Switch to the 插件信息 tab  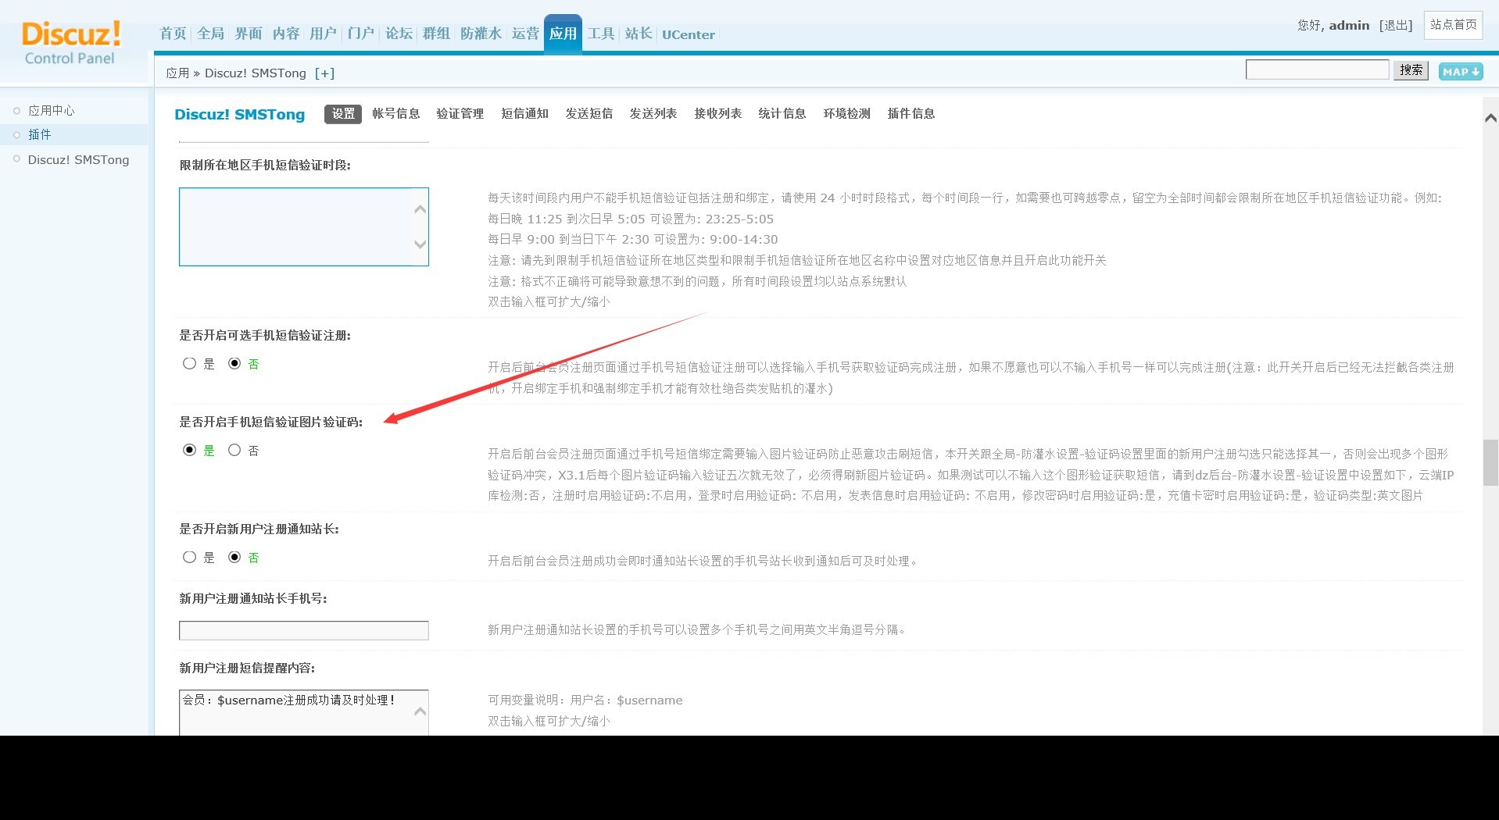[x=910, y=114]
